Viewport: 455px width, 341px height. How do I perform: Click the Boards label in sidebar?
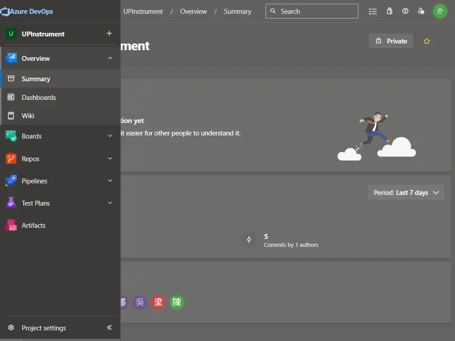32,136
